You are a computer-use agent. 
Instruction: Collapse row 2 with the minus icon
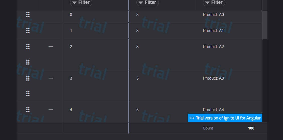51,47
